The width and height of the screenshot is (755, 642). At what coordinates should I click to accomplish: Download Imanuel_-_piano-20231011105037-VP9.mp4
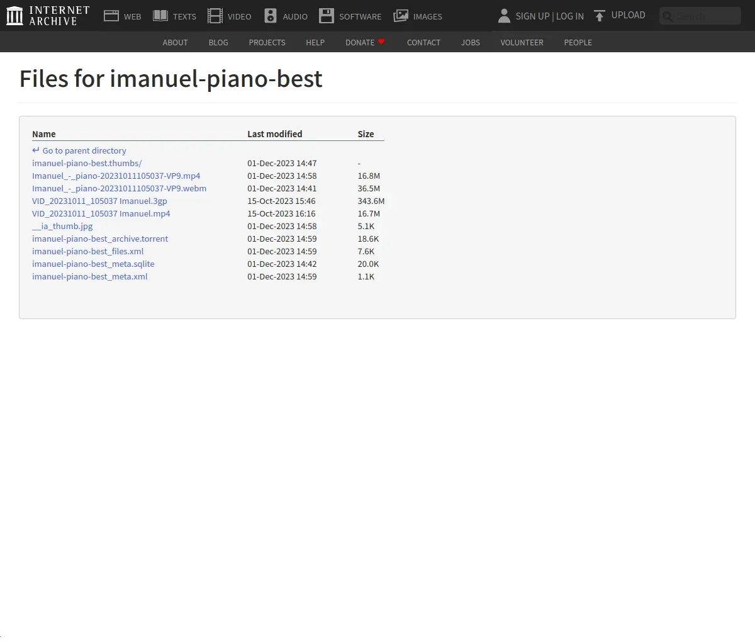click(116, 176)
